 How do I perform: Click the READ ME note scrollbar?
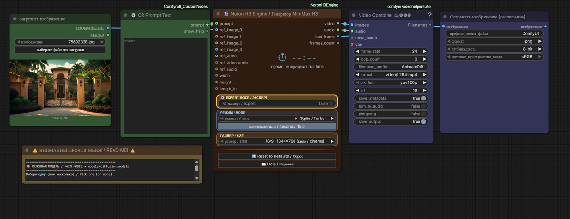[197, 168]
